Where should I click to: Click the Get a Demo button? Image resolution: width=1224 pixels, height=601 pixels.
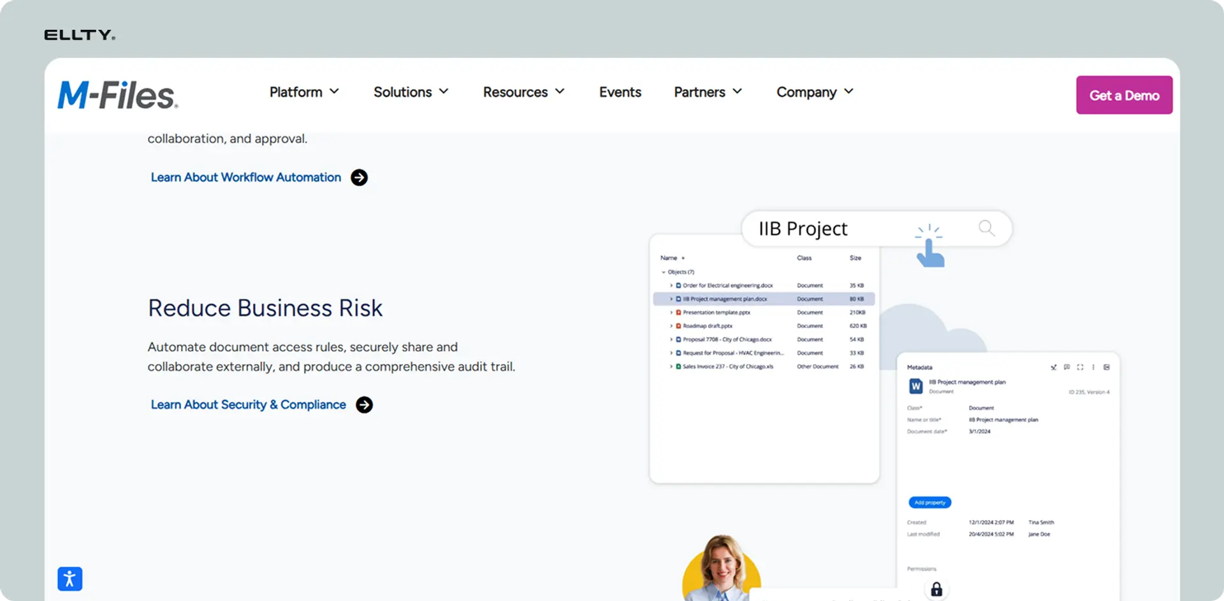[x=1125, y=95]
